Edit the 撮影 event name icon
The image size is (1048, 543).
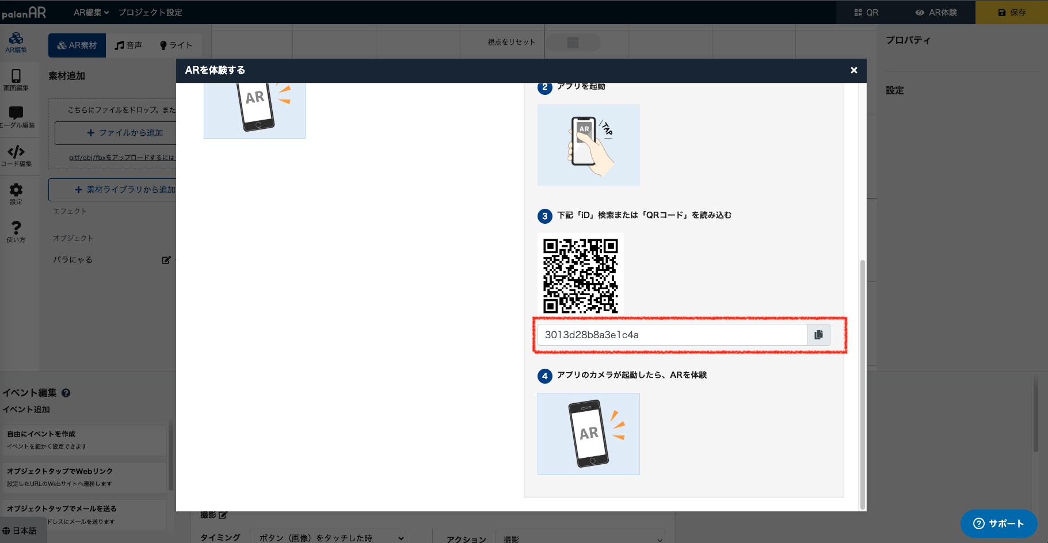(223, 515)
